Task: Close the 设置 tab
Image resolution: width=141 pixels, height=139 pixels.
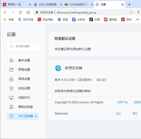Action: [x=122, y=4]
